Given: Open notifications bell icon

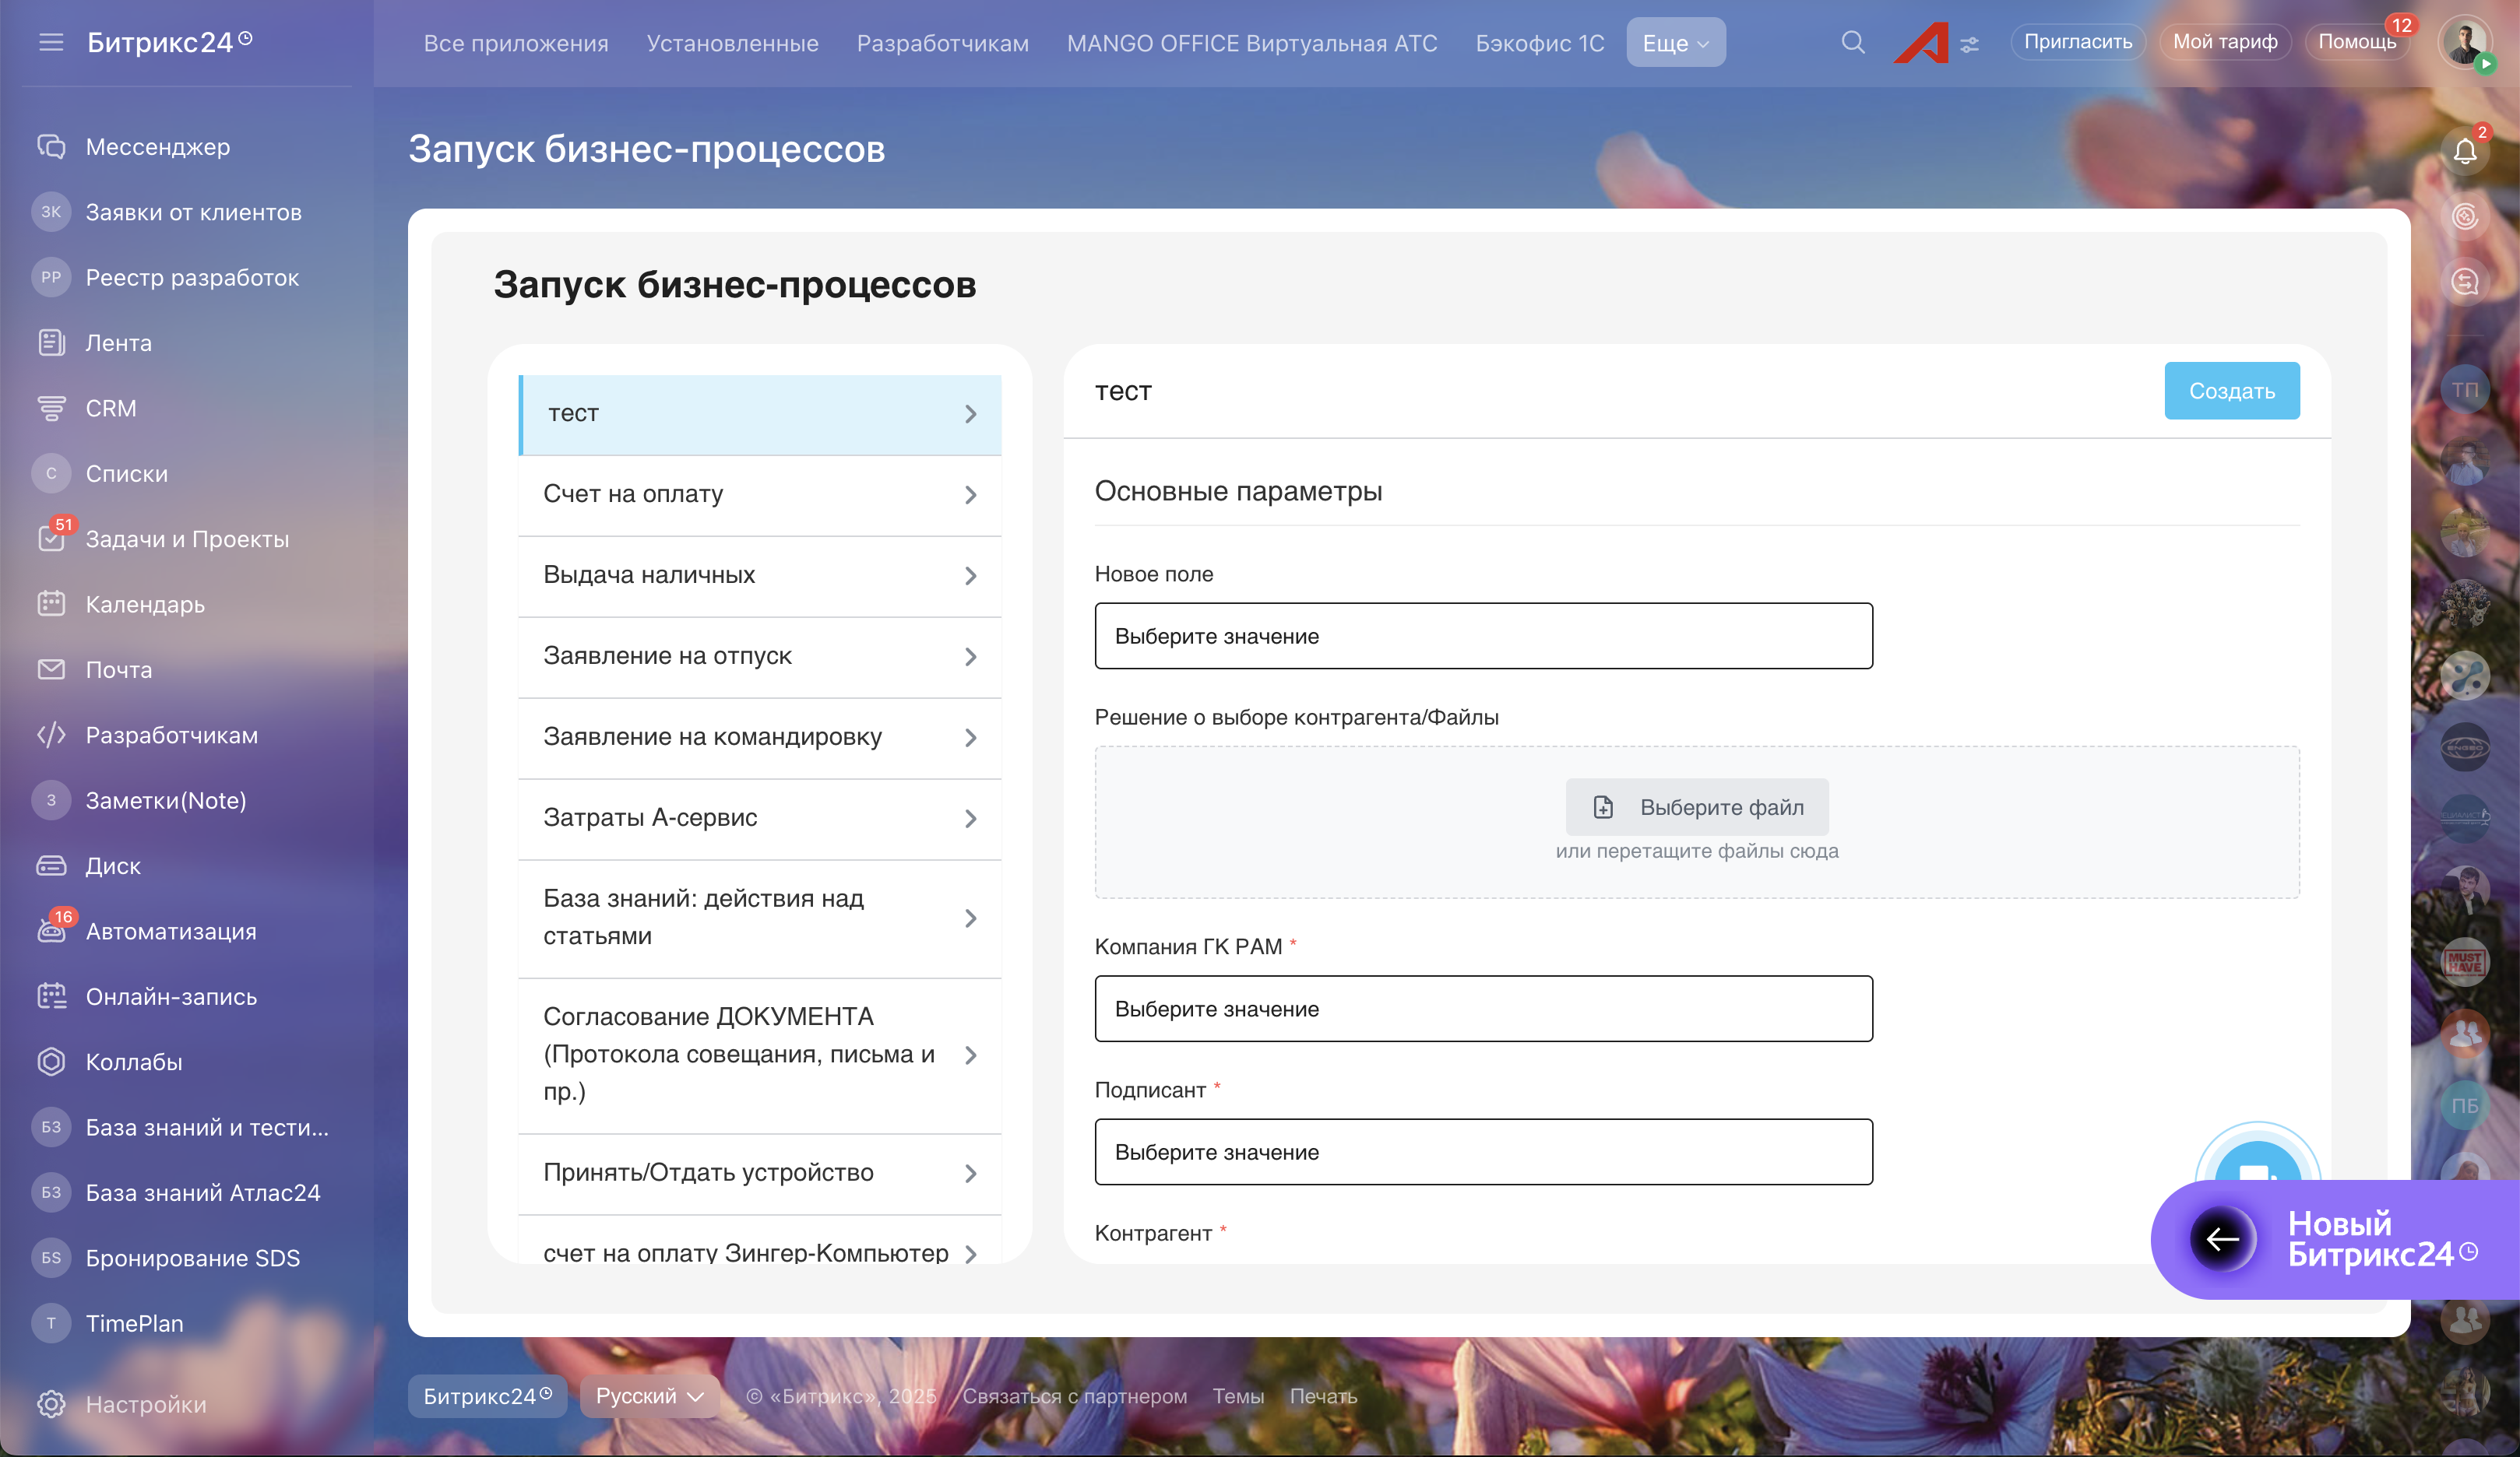Looking at the screenshot, I should coord(2465,152).
